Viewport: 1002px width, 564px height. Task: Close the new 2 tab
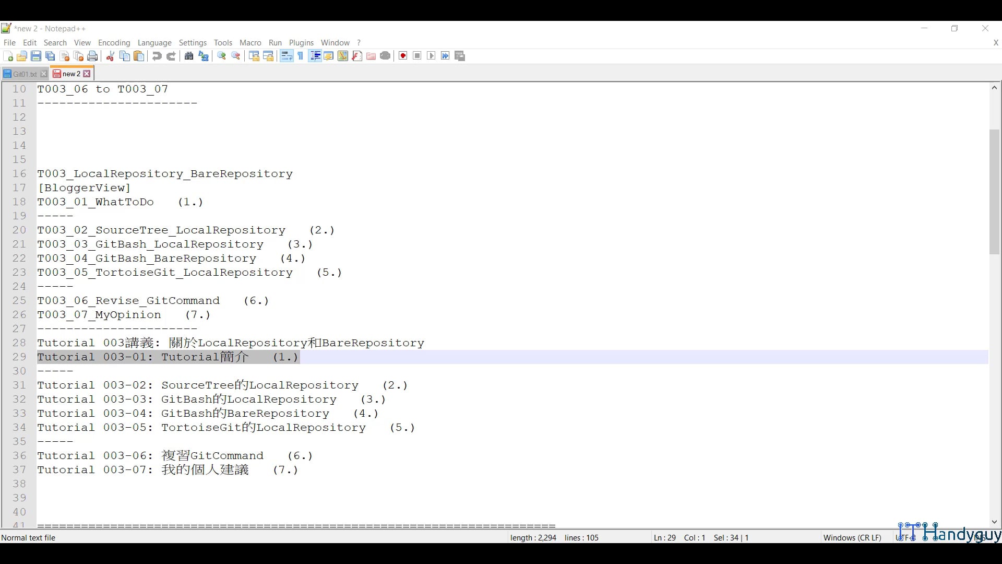(x=87, y=74)
